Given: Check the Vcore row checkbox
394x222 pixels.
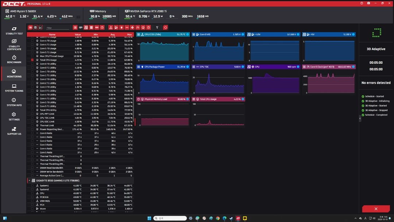Looking at the screenshot, I should [x=32, y=209].
